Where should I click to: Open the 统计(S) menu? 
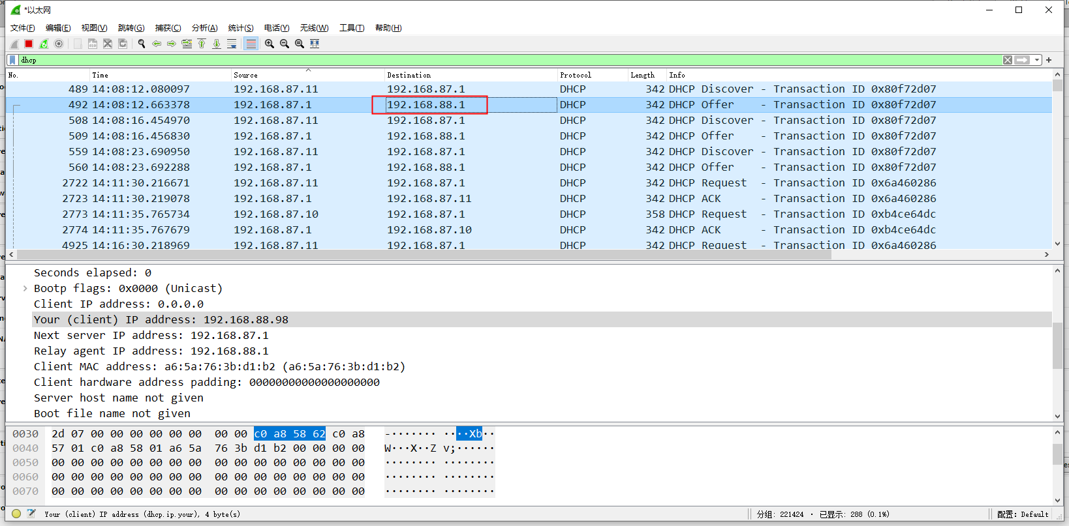[x=241, y=28]
